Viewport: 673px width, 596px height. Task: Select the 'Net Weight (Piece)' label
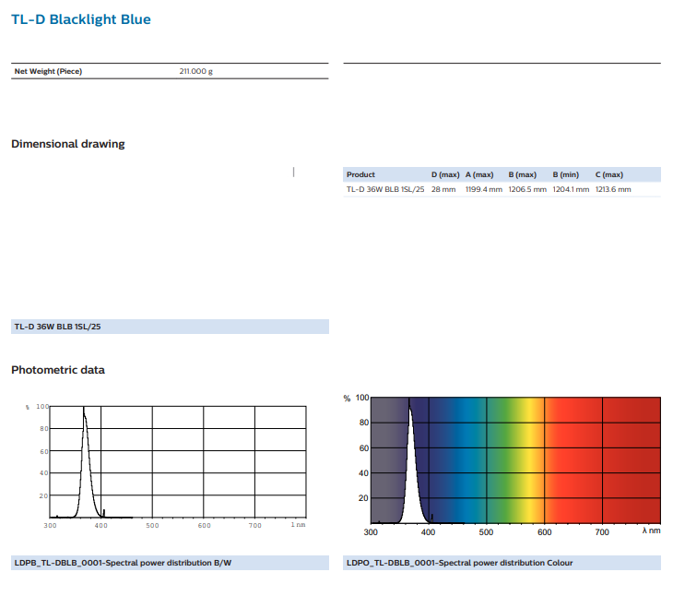tap(48, 71)
